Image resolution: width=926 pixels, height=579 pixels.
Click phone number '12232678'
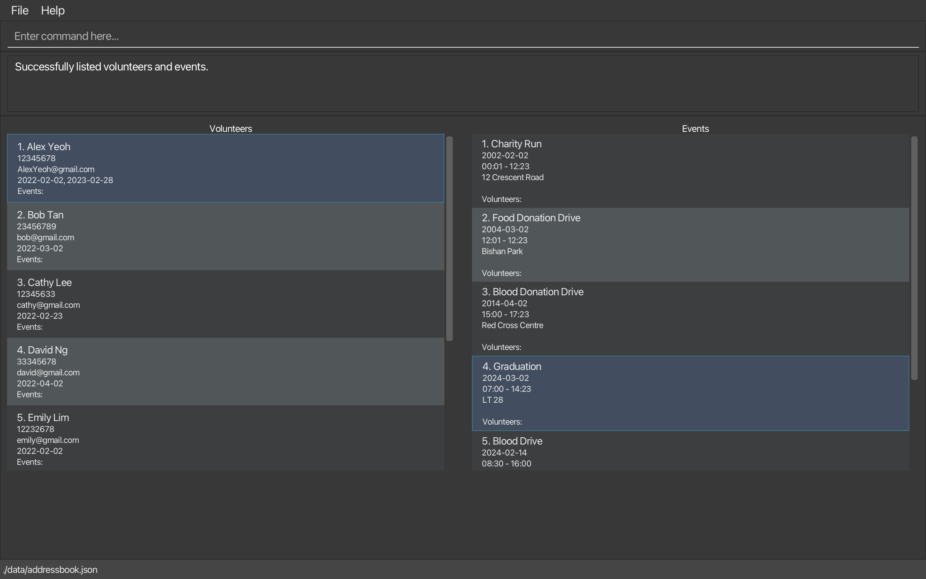[x=36, y=429]
